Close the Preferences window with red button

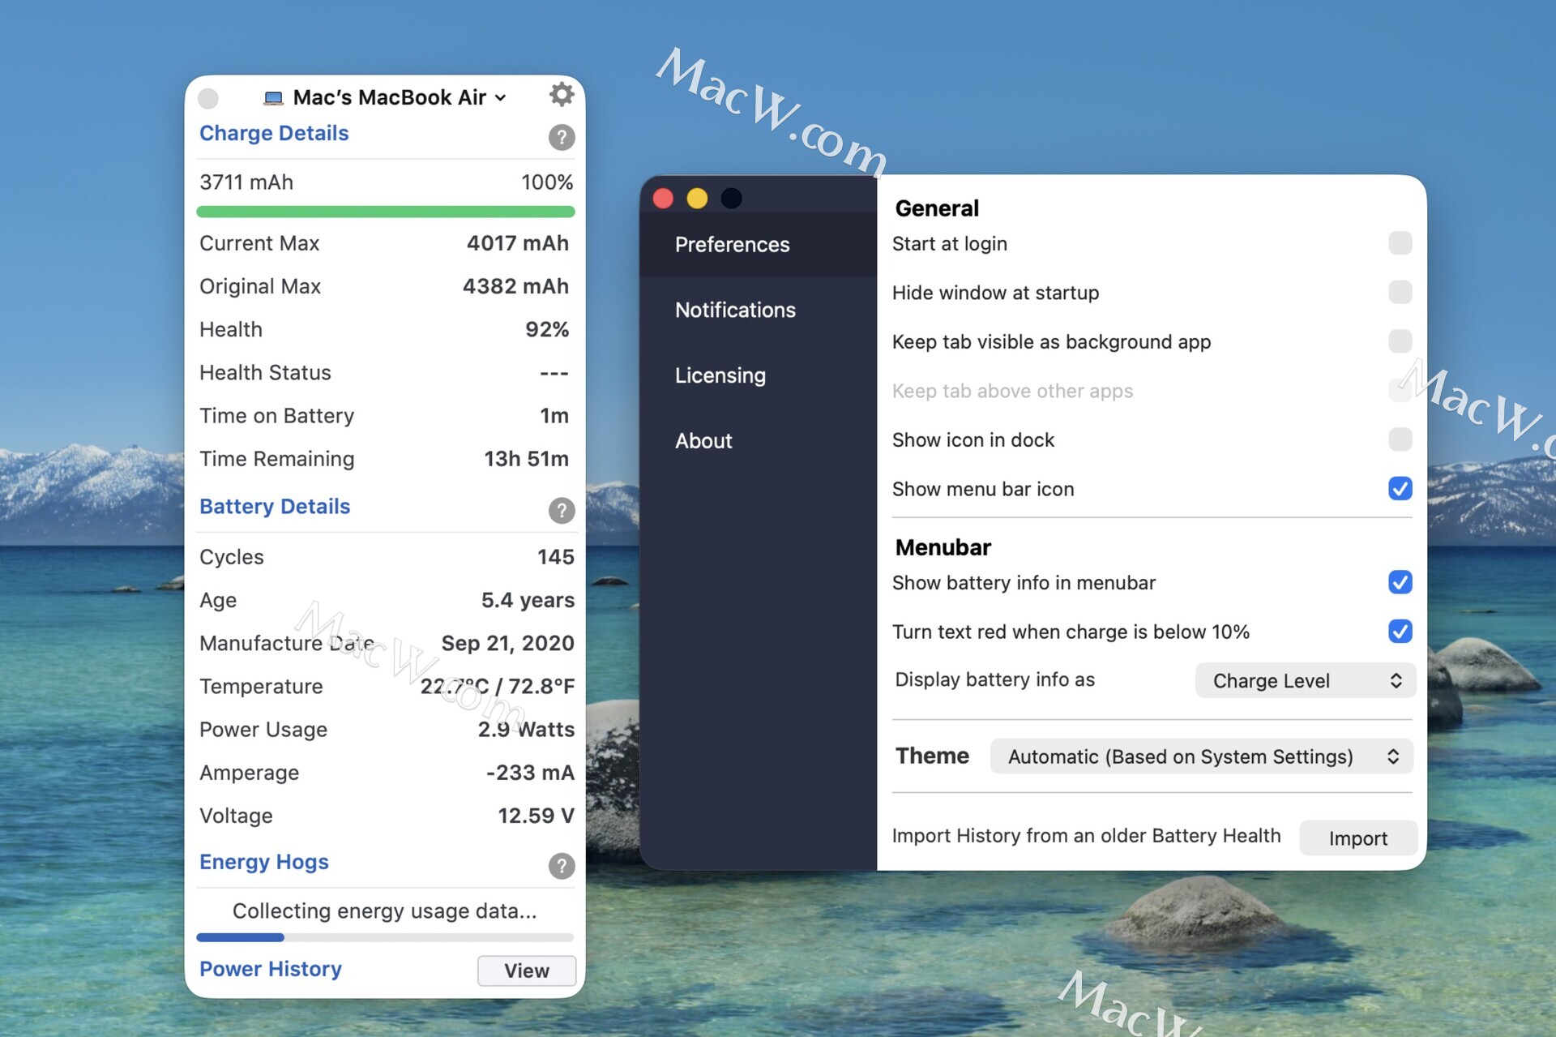point(663,199)
